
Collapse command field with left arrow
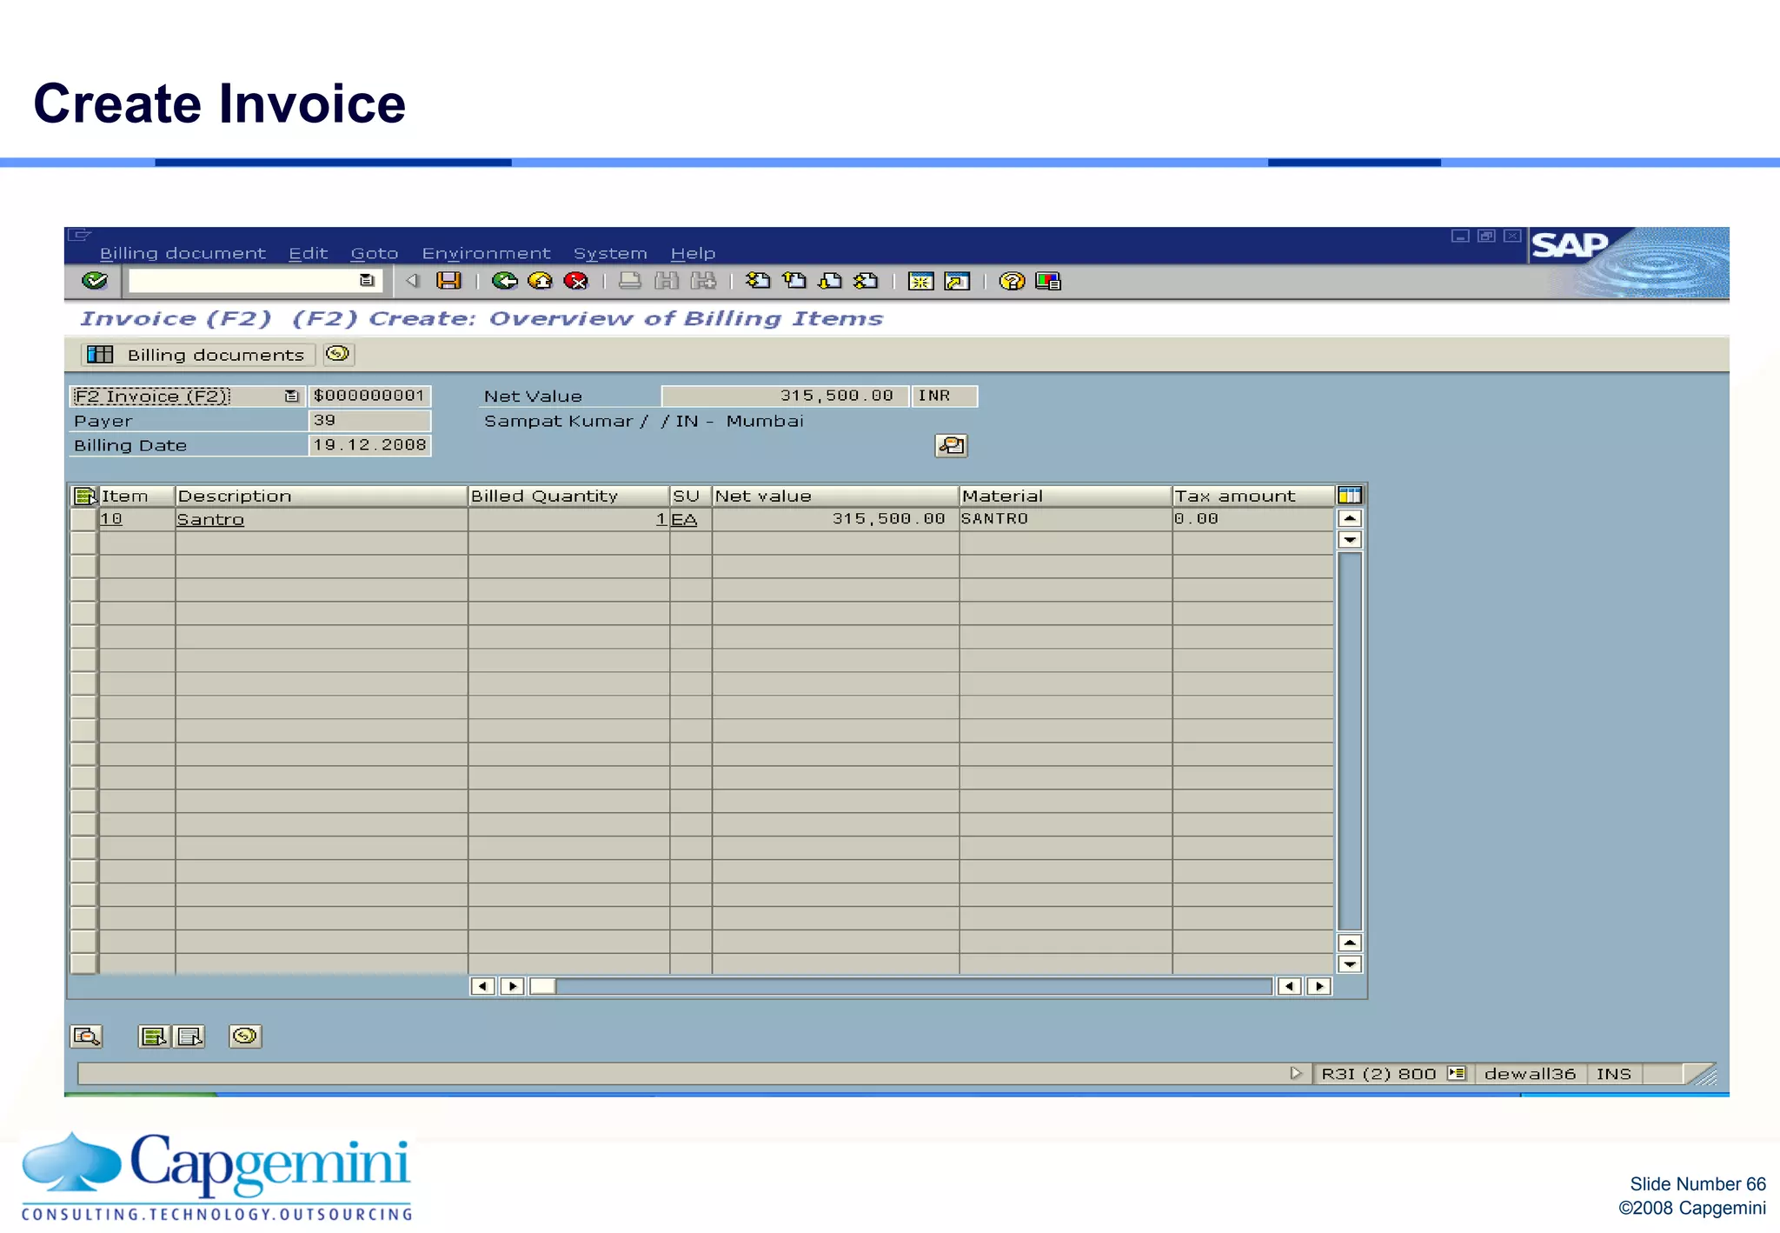coord(413,280)
